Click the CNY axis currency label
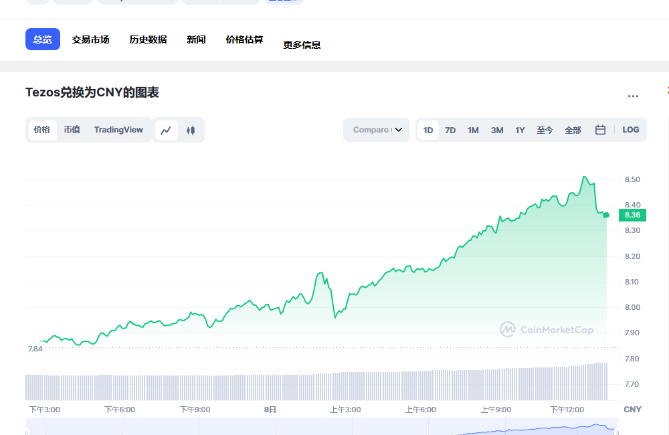Image resolution: width=669 pixels, height=435 pixels. point(632,410)
